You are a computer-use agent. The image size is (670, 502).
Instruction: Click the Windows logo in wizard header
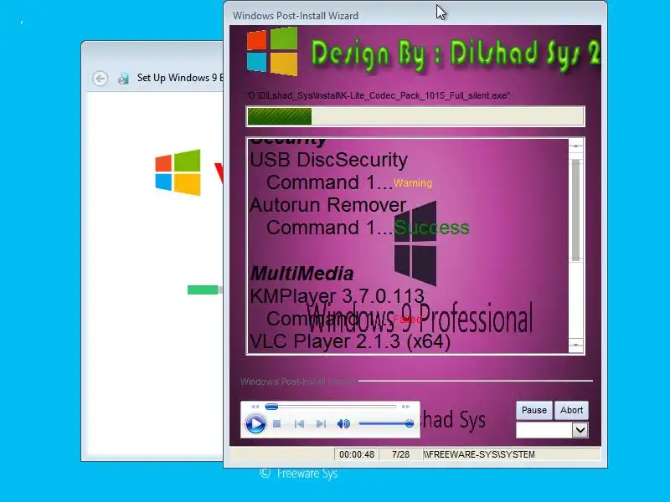point(271,52)
